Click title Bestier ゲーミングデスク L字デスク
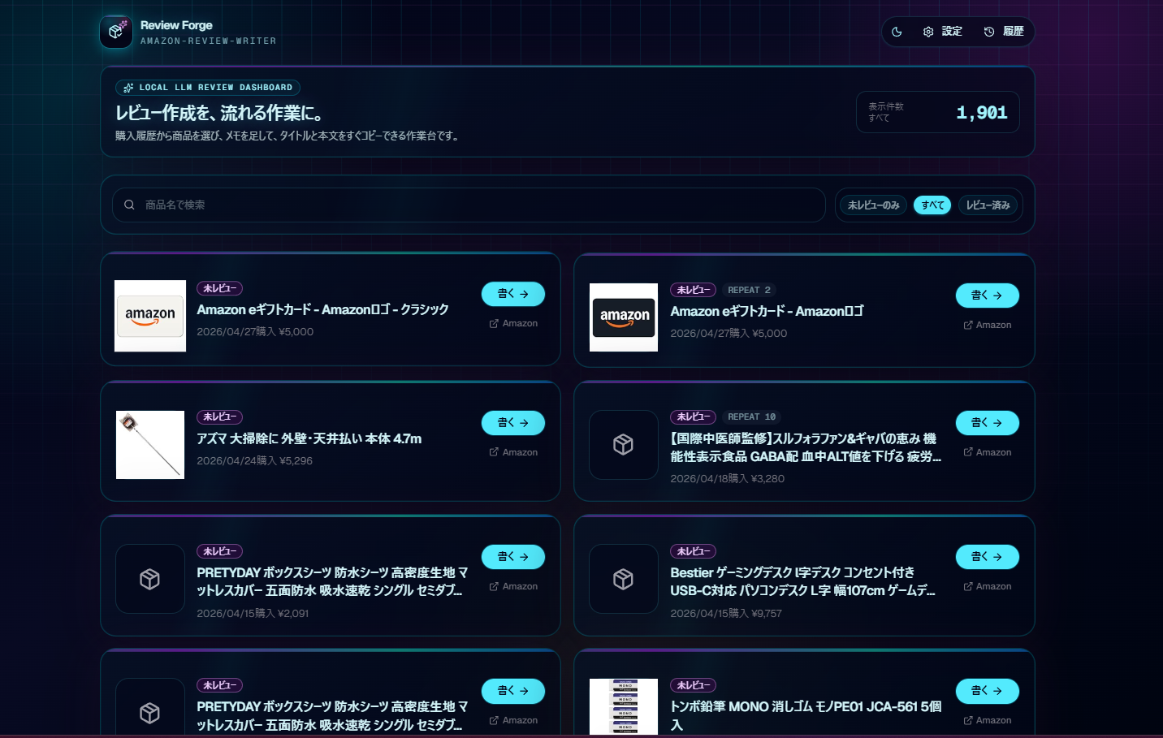This screenshot has width=1163, height=738. tap(802, 581)
